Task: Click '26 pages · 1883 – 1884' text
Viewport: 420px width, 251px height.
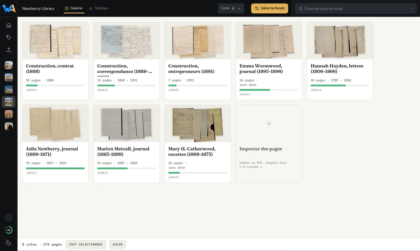Action: click(117, 163)
